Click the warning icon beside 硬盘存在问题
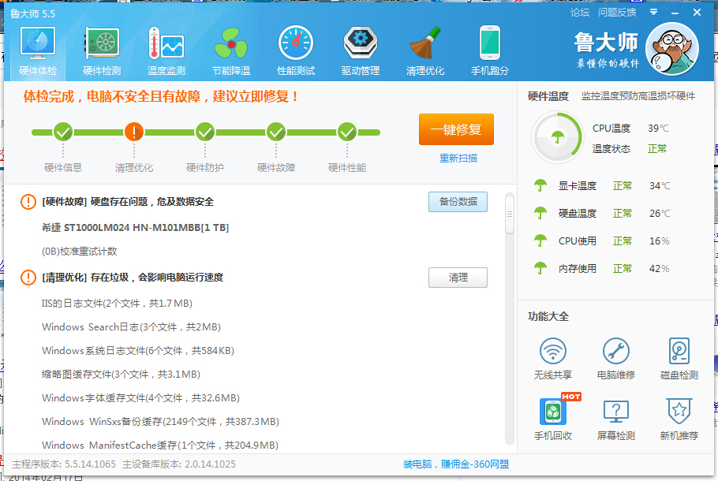718x481 pixels. click(x=28, y=201)
